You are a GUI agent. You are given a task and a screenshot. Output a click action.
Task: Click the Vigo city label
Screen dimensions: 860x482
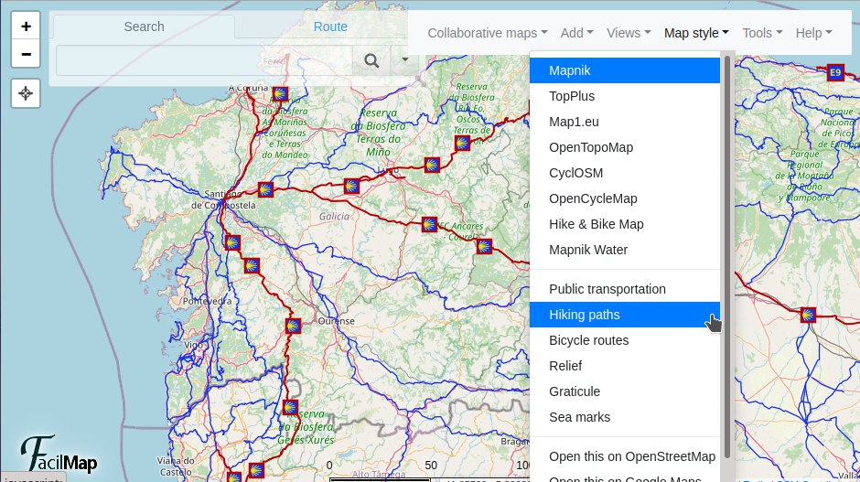pyautogui.click(x=193, y=345)
